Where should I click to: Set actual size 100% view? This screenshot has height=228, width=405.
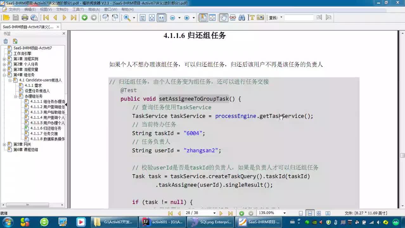point(143,18)
